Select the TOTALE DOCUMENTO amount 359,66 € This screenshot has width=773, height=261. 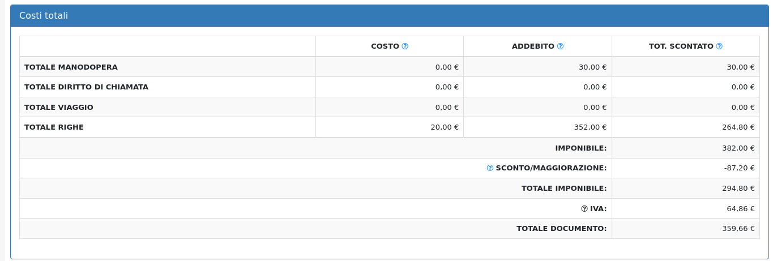pos(738,229)
